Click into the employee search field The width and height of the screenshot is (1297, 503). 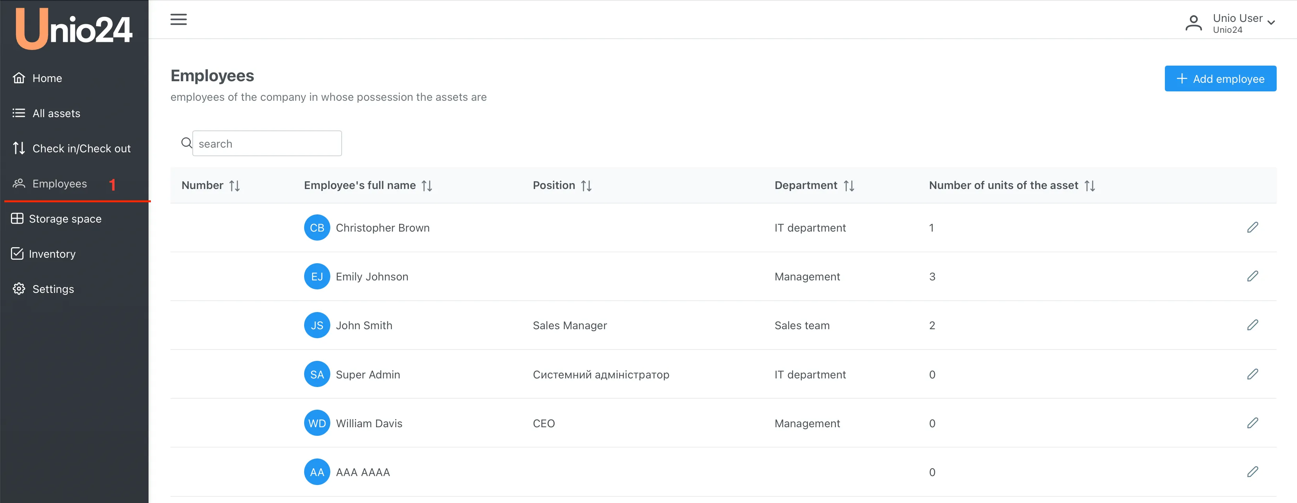pos(267,144)
